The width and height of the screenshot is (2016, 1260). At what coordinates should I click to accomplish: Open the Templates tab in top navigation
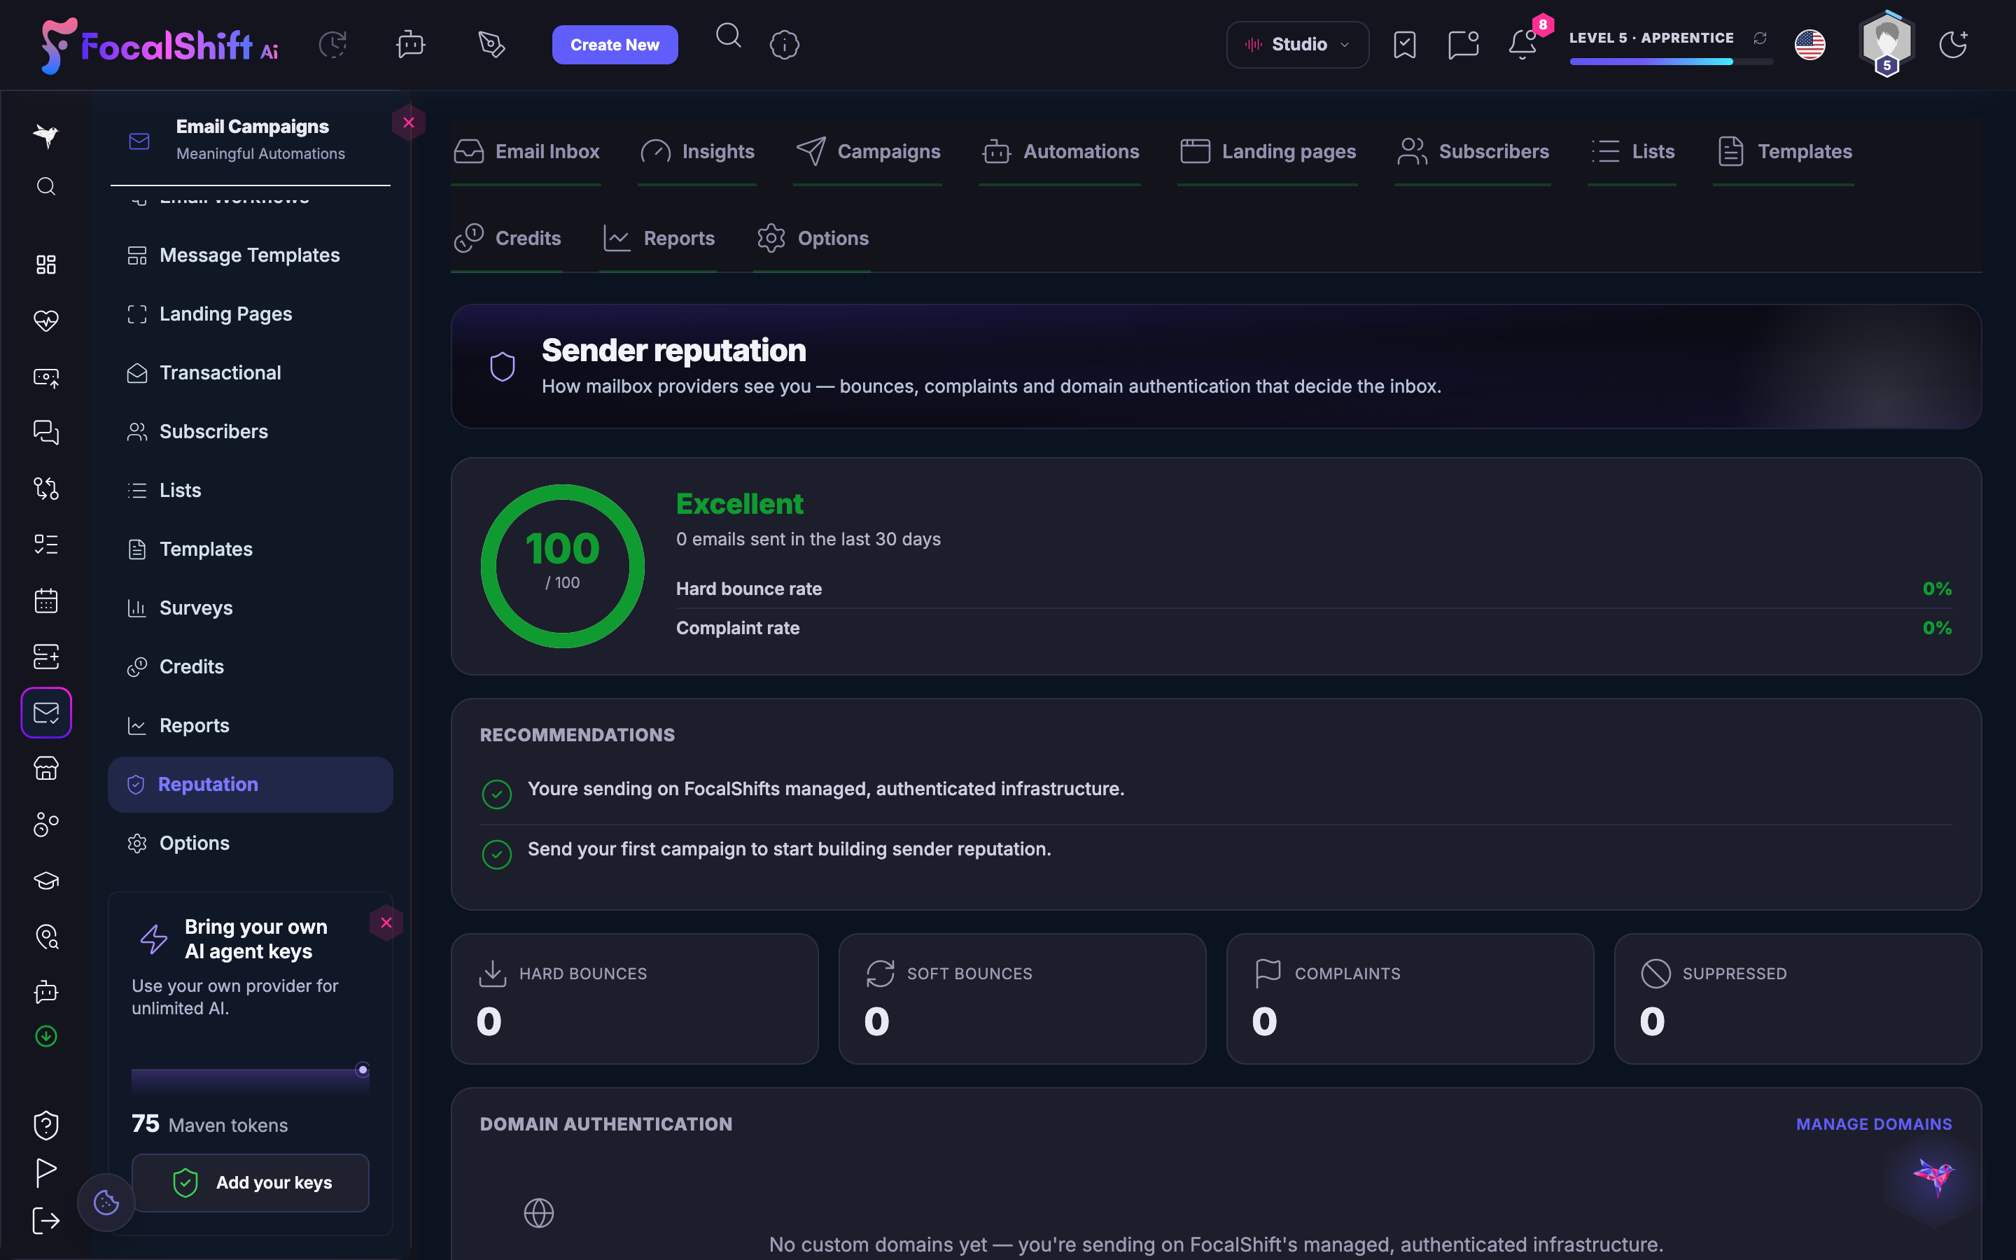1784,152
